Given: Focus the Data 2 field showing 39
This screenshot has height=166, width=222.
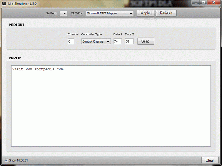Looking at the screenshot, I should tap(129, 41).
